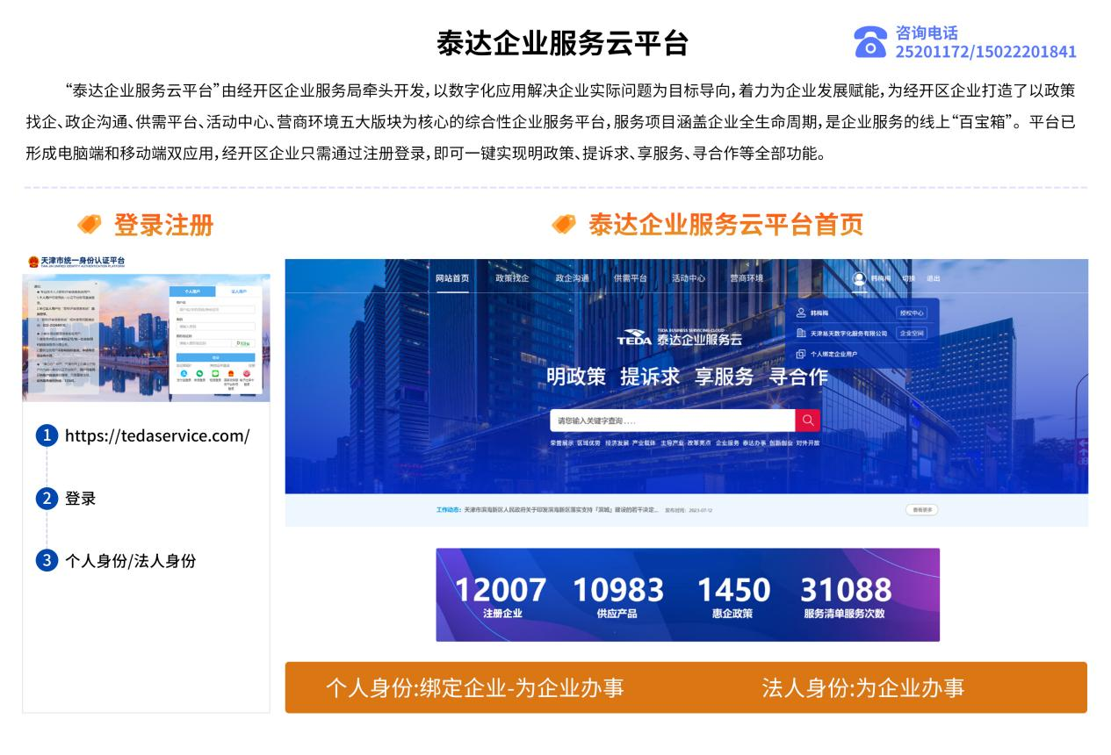Click the phone number 25201172/15022201841
Image resolution: width=1111 pixels, height=755 pixels.
click(985, 52)
